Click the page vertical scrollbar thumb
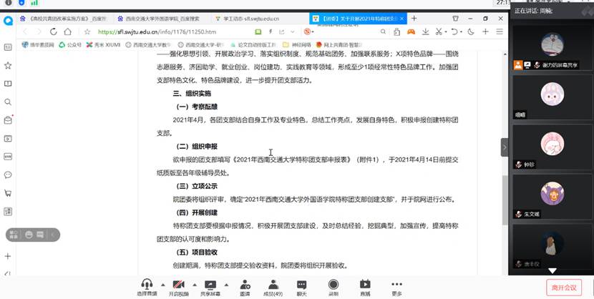Viewport: 594px width, 299px height. pos(505,200)
